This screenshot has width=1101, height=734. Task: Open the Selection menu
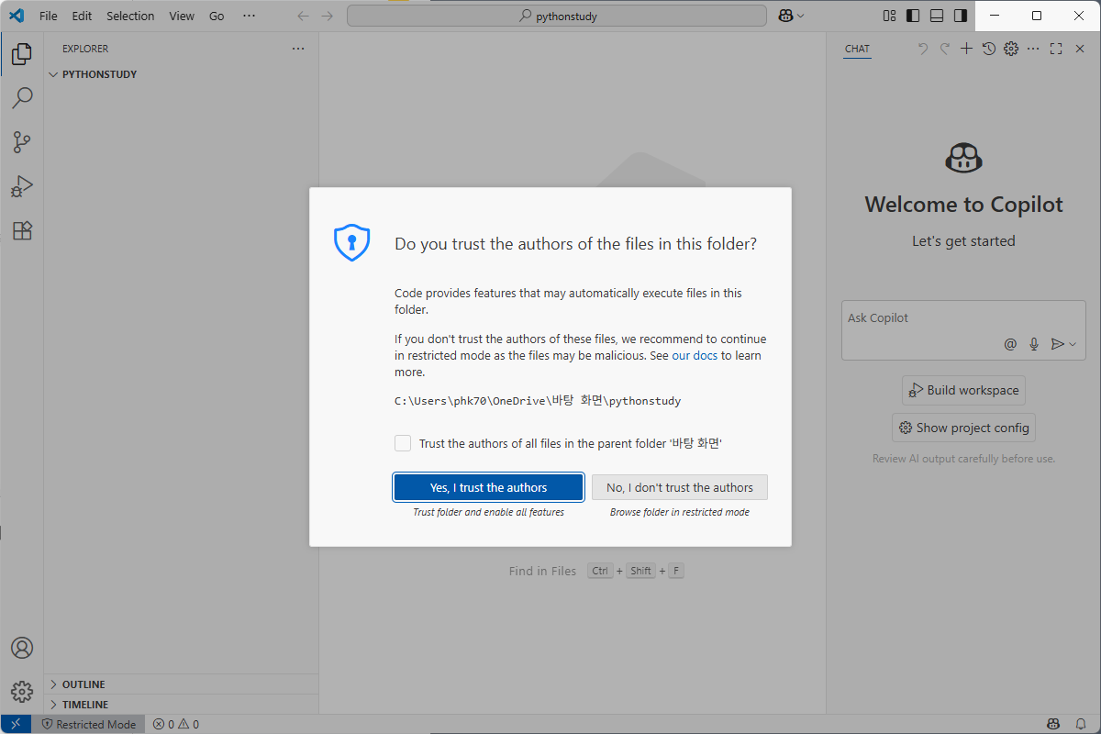pos(130,16)
